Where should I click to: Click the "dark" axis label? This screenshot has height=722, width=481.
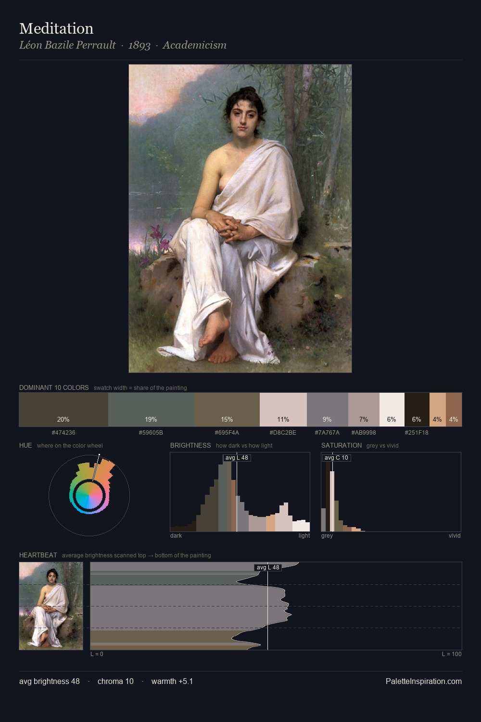[x=176, y=536]
